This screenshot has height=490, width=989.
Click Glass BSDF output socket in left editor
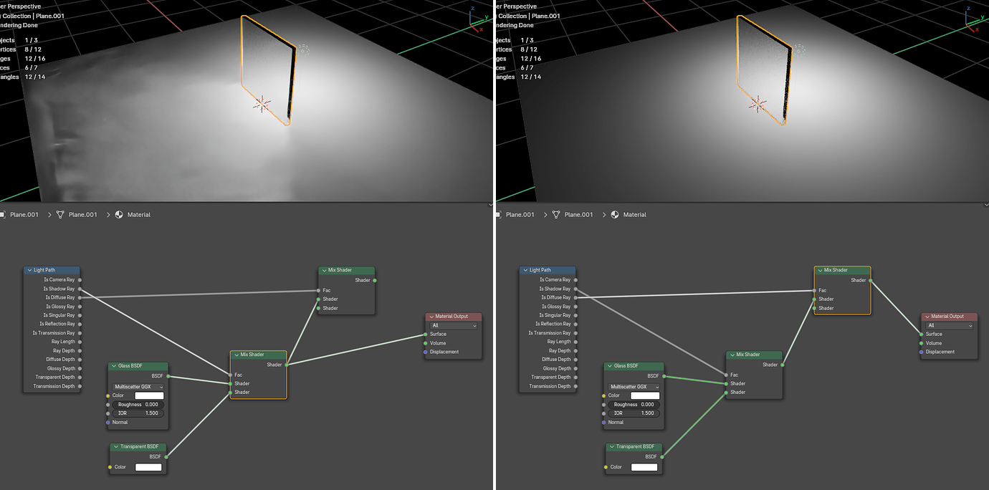[x=168, y=376]
